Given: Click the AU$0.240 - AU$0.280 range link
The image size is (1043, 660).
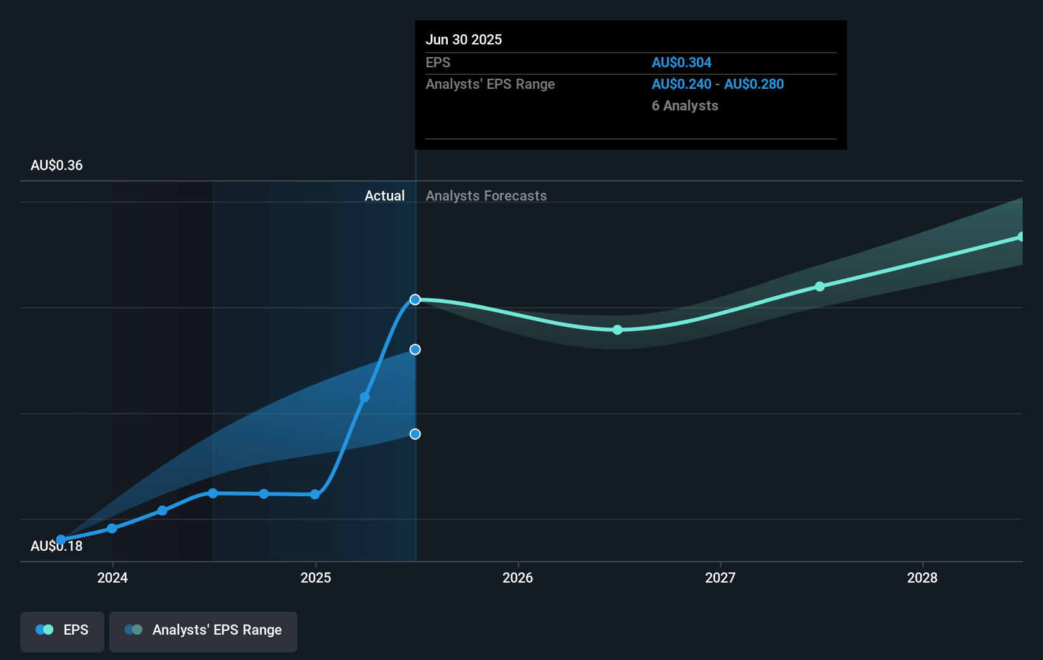Looking at the screenshot, I should pos(717,84).
